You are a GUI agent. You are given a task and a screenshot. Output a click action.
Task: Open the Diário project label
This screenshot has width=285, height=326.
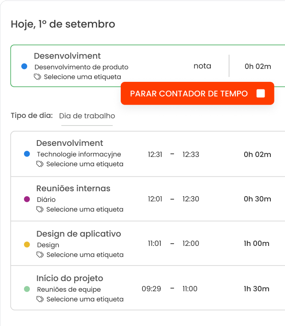[x=46, y=200]
